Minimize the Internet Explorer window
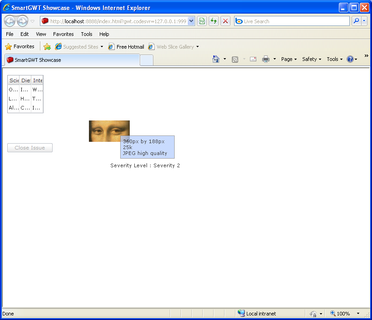This screenshot has width=372, height=320. (343, 8)
